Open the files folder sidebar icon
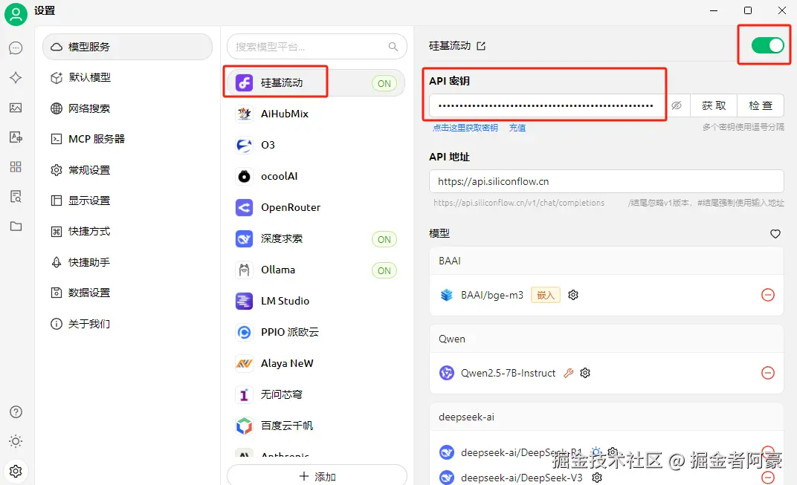Image resolution: width=797 pixels, height=485 pixels. tap(16, 226)
